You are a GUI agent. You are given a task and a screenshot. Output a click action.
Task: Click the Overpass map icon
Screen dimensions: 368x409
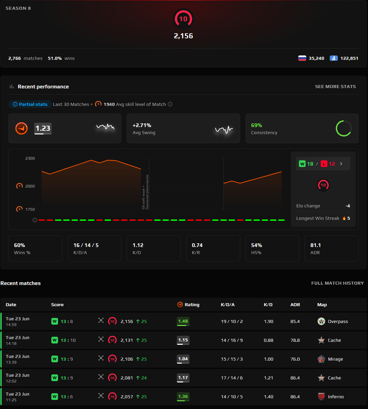(321, 321)
